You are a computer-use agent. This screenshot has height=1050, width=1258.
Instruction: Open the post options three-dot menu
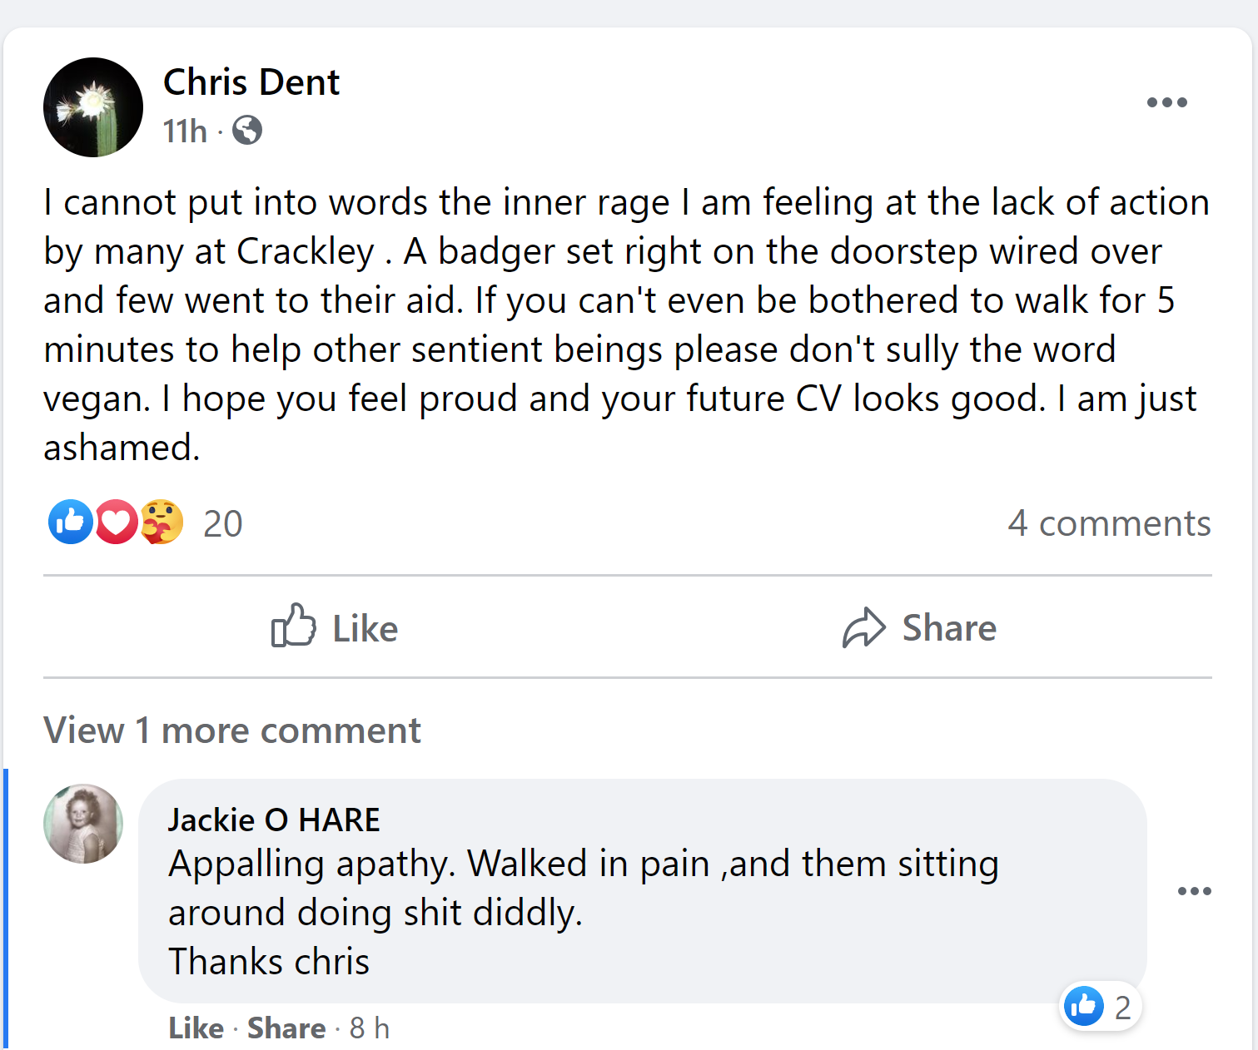click(1166, 103)
